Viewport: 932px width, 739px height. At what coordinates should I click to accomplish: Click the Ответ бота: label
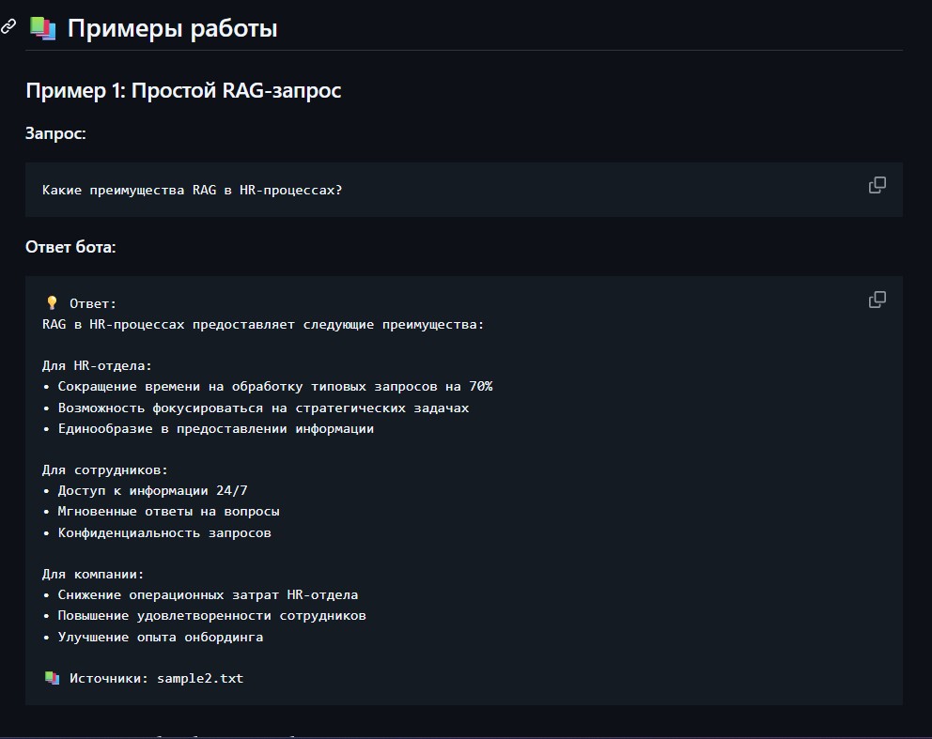pos(70,247)
